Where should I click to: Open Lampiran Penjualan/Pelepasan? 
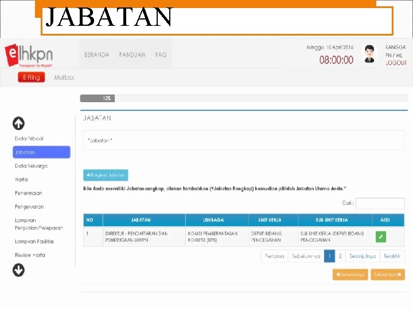click(x=39, y=224)
